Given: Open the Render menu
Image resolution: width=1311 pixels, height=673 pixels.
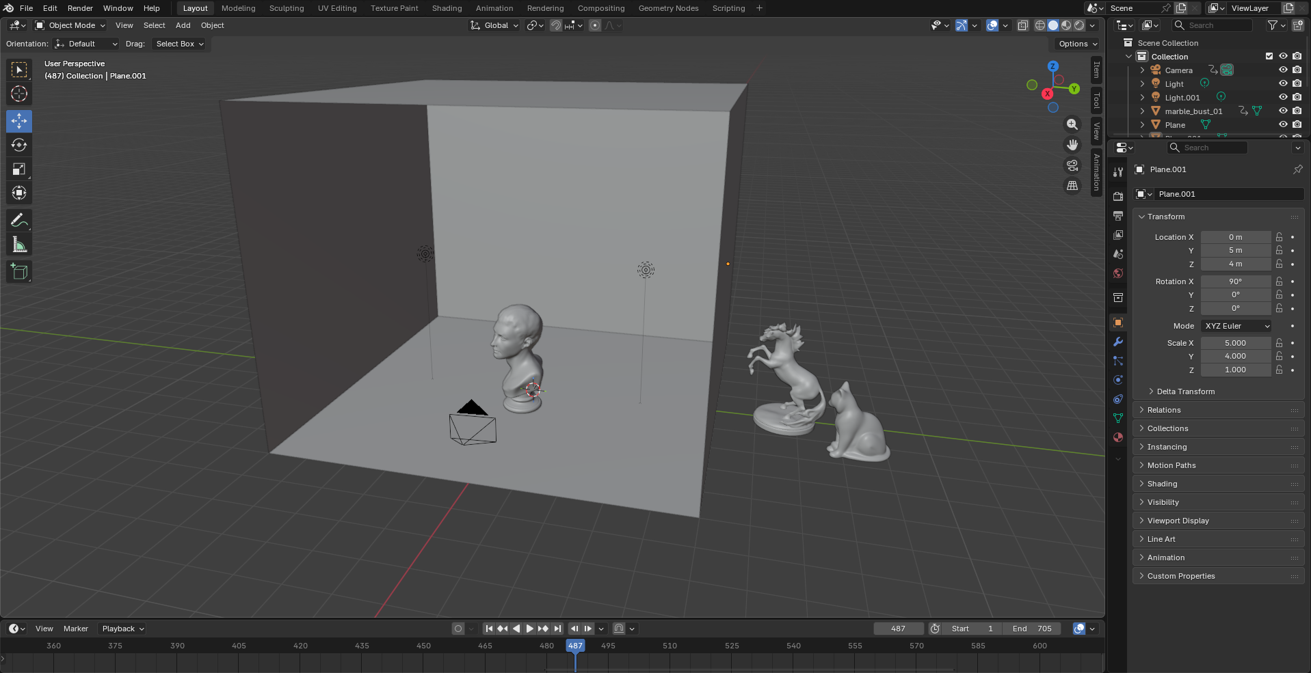Looking at the screenshot, I should pyautogui.click(x=80, y=8).
